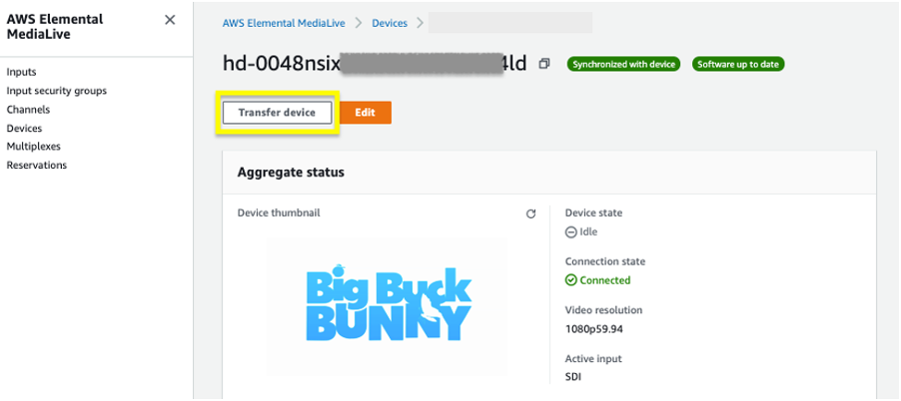Click the Big Buck Bunny device thumbnail
The image size is (901, 401).
[387, 305]
